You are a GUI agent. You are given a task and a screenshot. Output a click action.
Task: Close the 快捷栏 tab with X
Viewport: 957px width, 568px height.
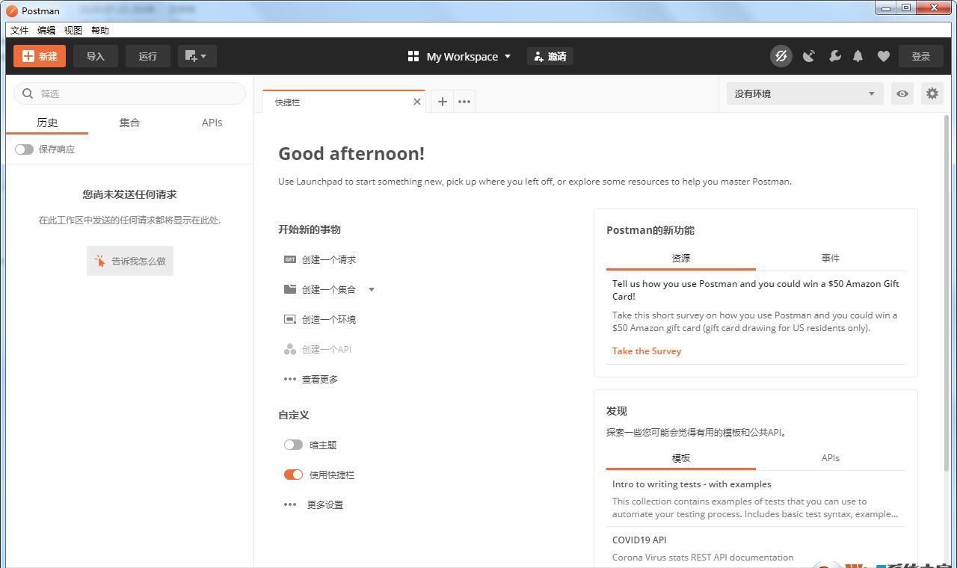pyautogui.click(x=417, y=102)
